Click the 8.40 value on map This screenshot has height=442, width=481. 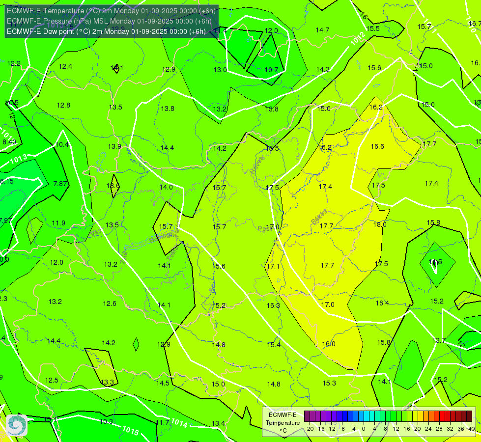point(9,142)
